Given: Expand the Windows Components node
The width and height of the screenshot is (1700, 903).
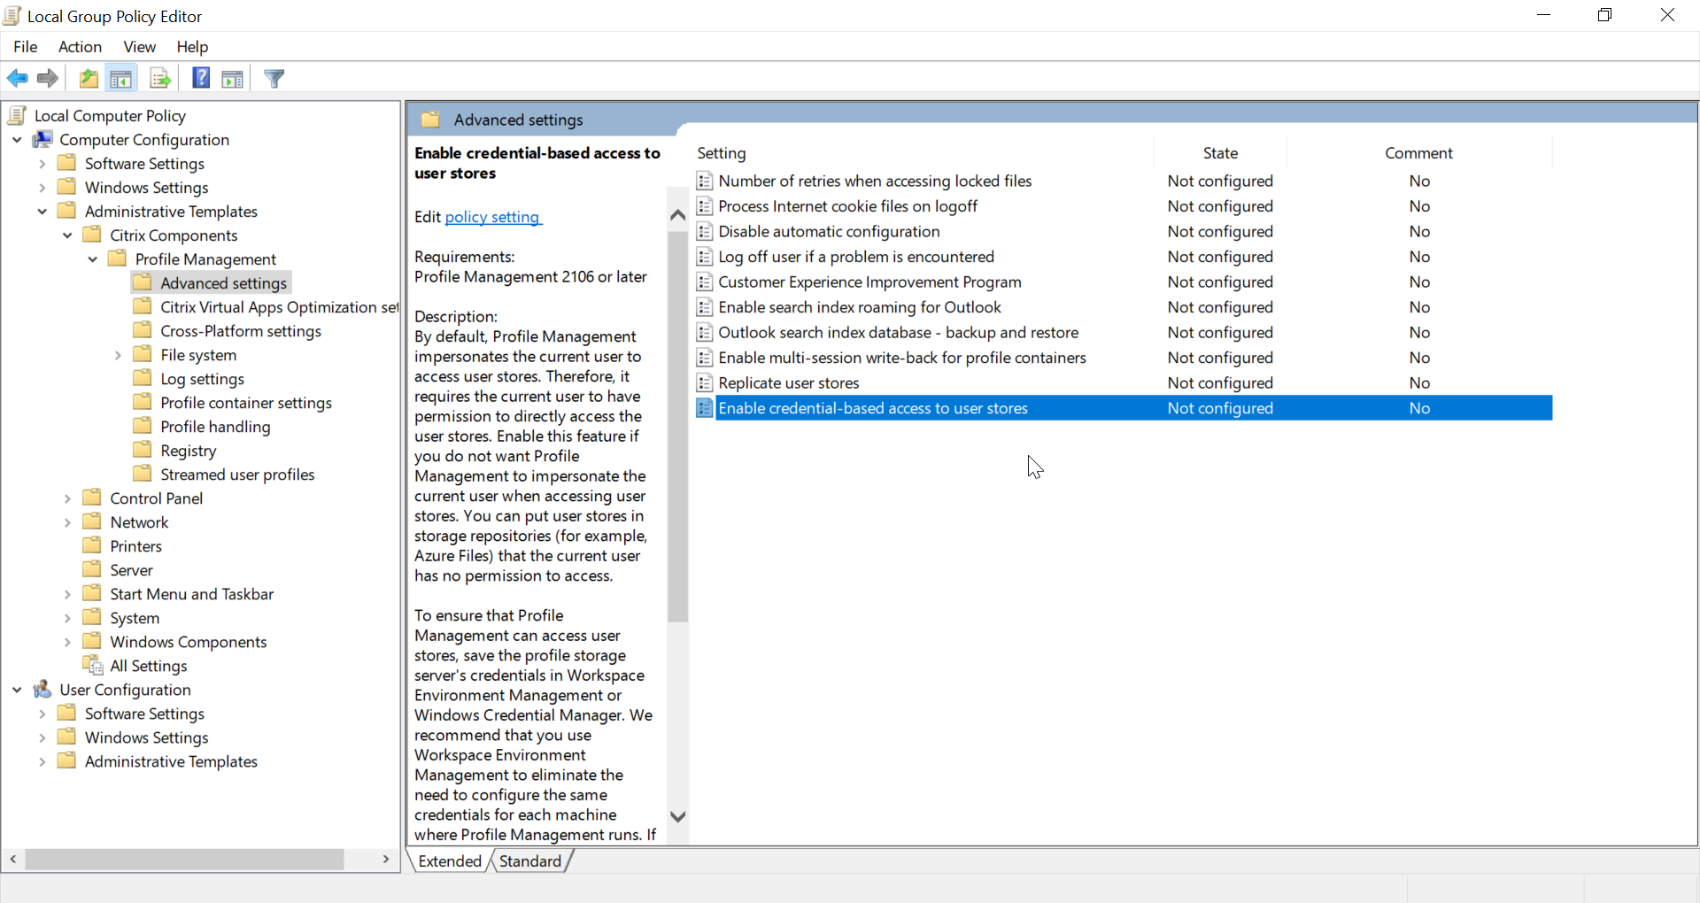Looking at the screenshot, I should coord(67,642).
